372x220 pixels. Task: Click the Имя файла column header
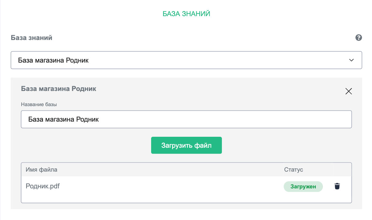pyautogui.click(x=41, y=169)
